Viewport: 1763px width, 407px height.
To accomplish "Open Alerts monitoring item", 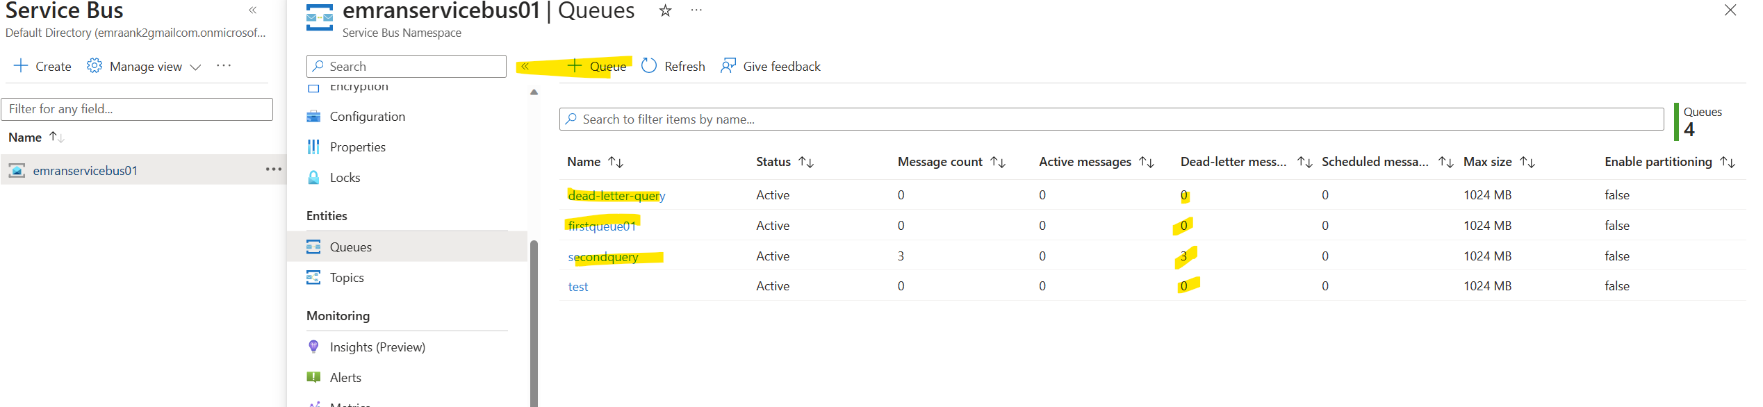I will pos(345,378).
